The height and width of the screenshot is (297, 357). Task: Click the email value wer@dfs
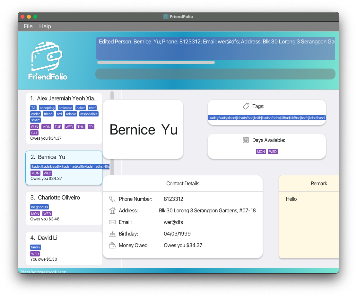point(173,222)
